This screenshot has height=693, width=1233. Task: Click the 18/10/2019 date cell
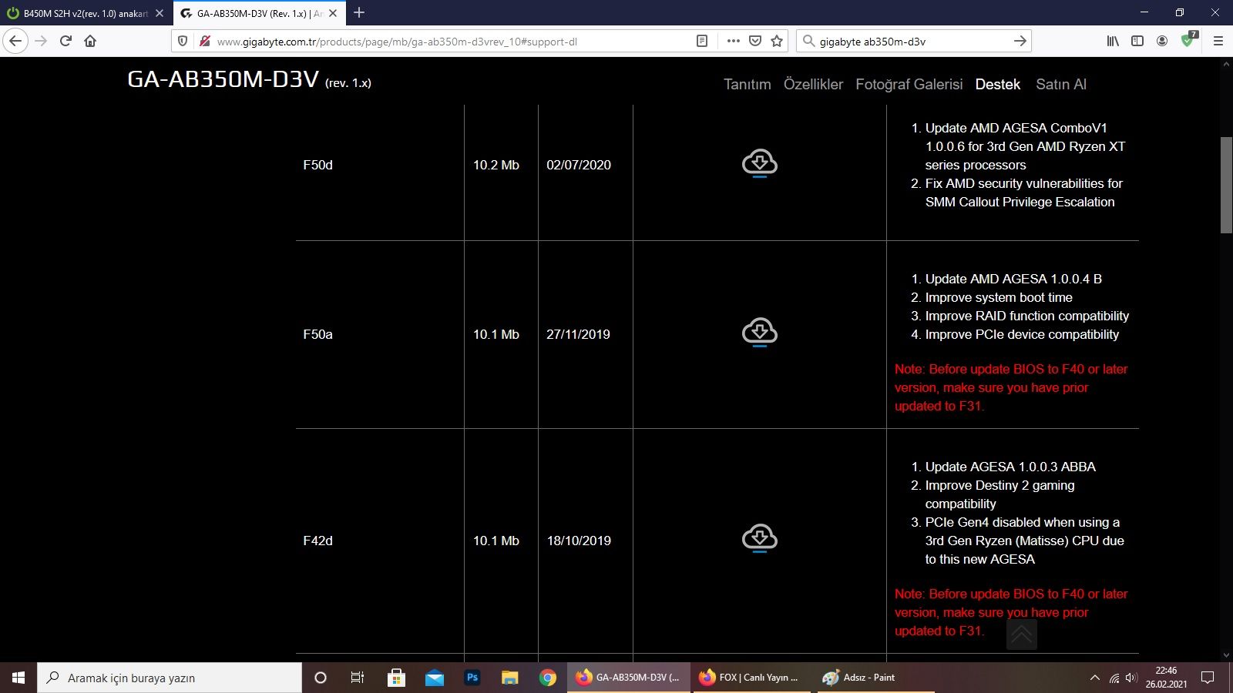coord(579,541)
